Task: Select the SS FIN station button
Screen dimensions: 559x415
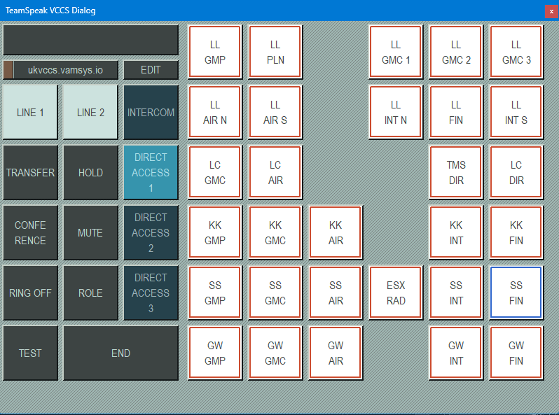Action: (516, 293)
